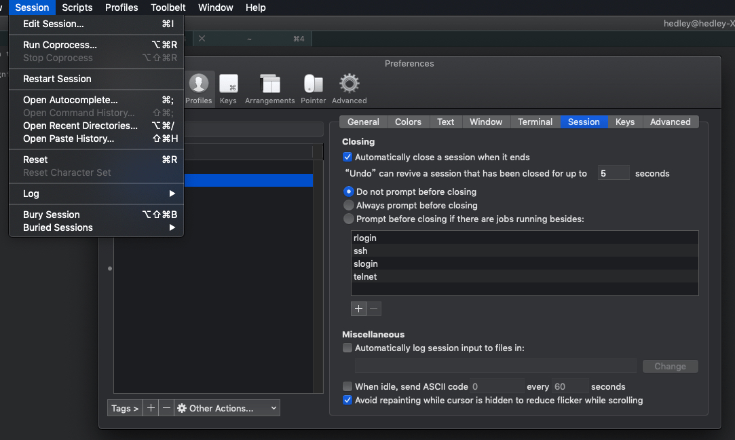Switch to the Terminal tab
Viewport: 735px width, 440px height.
point(535,122)
